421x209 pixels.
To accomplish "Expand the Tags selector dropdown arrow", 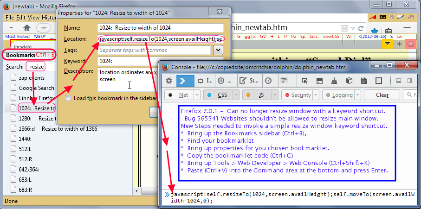I will (x=218, y=50).
